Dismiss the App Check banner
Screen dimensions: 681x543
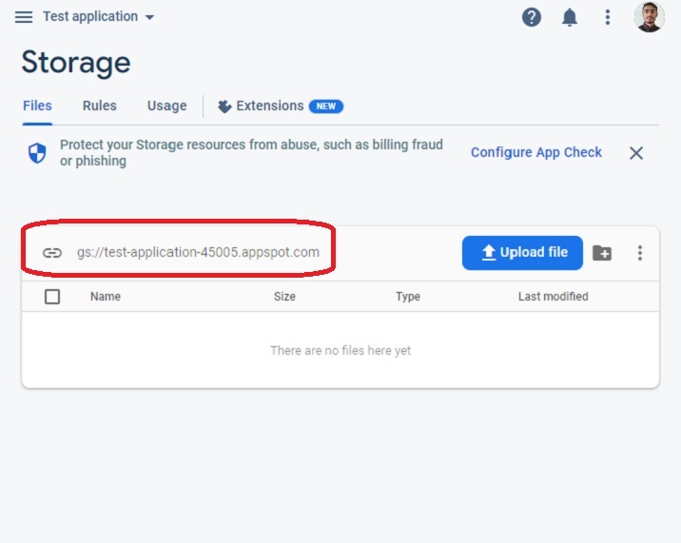coord(636,153)
